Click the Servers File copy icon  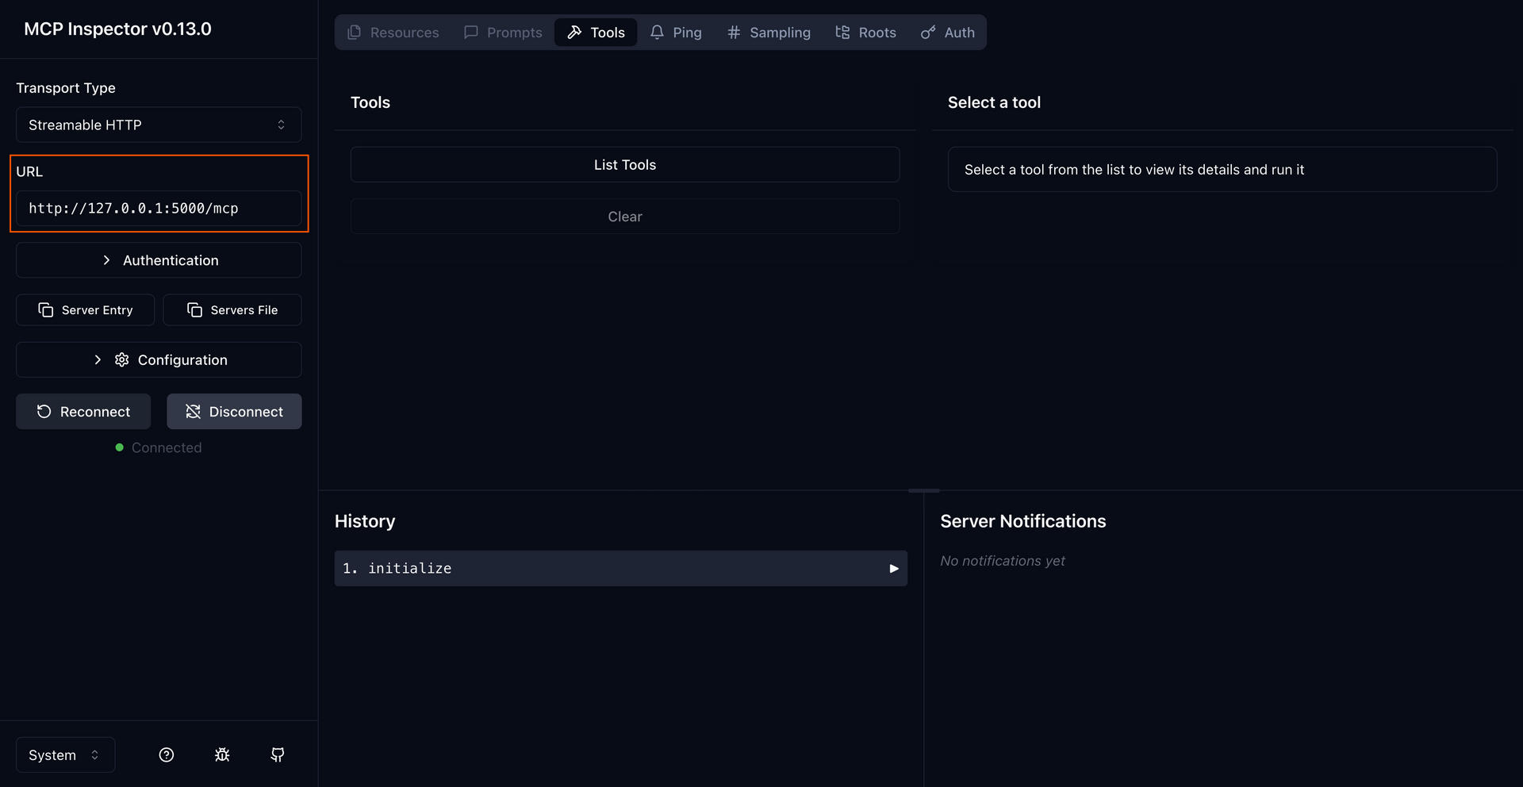coord(194,309)
